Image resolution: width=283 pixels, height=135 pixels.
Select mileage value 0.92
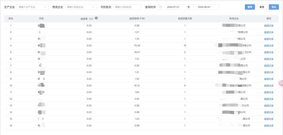tap(137, 66)
